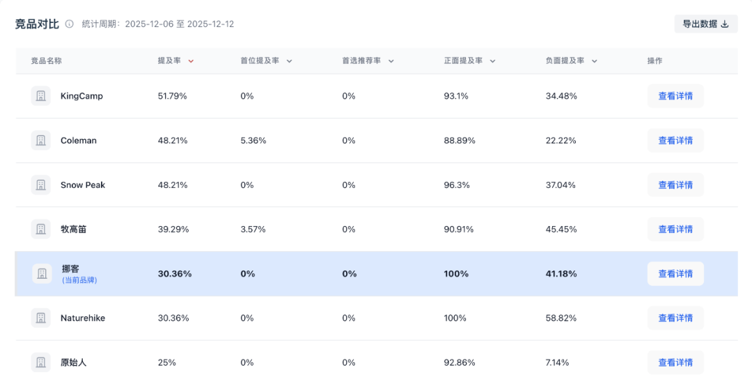Click the 挪客 brand building icon
The width and height of the screenshot is (752, 388).
point(42,273)
